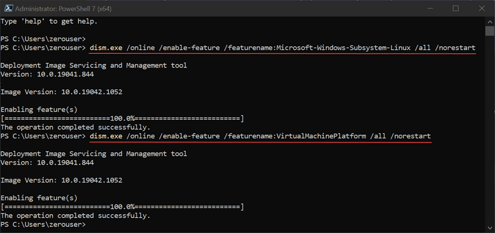Click the scrollbar up arrow
This screenshot has width=495, height=233.
coord(489,21)
